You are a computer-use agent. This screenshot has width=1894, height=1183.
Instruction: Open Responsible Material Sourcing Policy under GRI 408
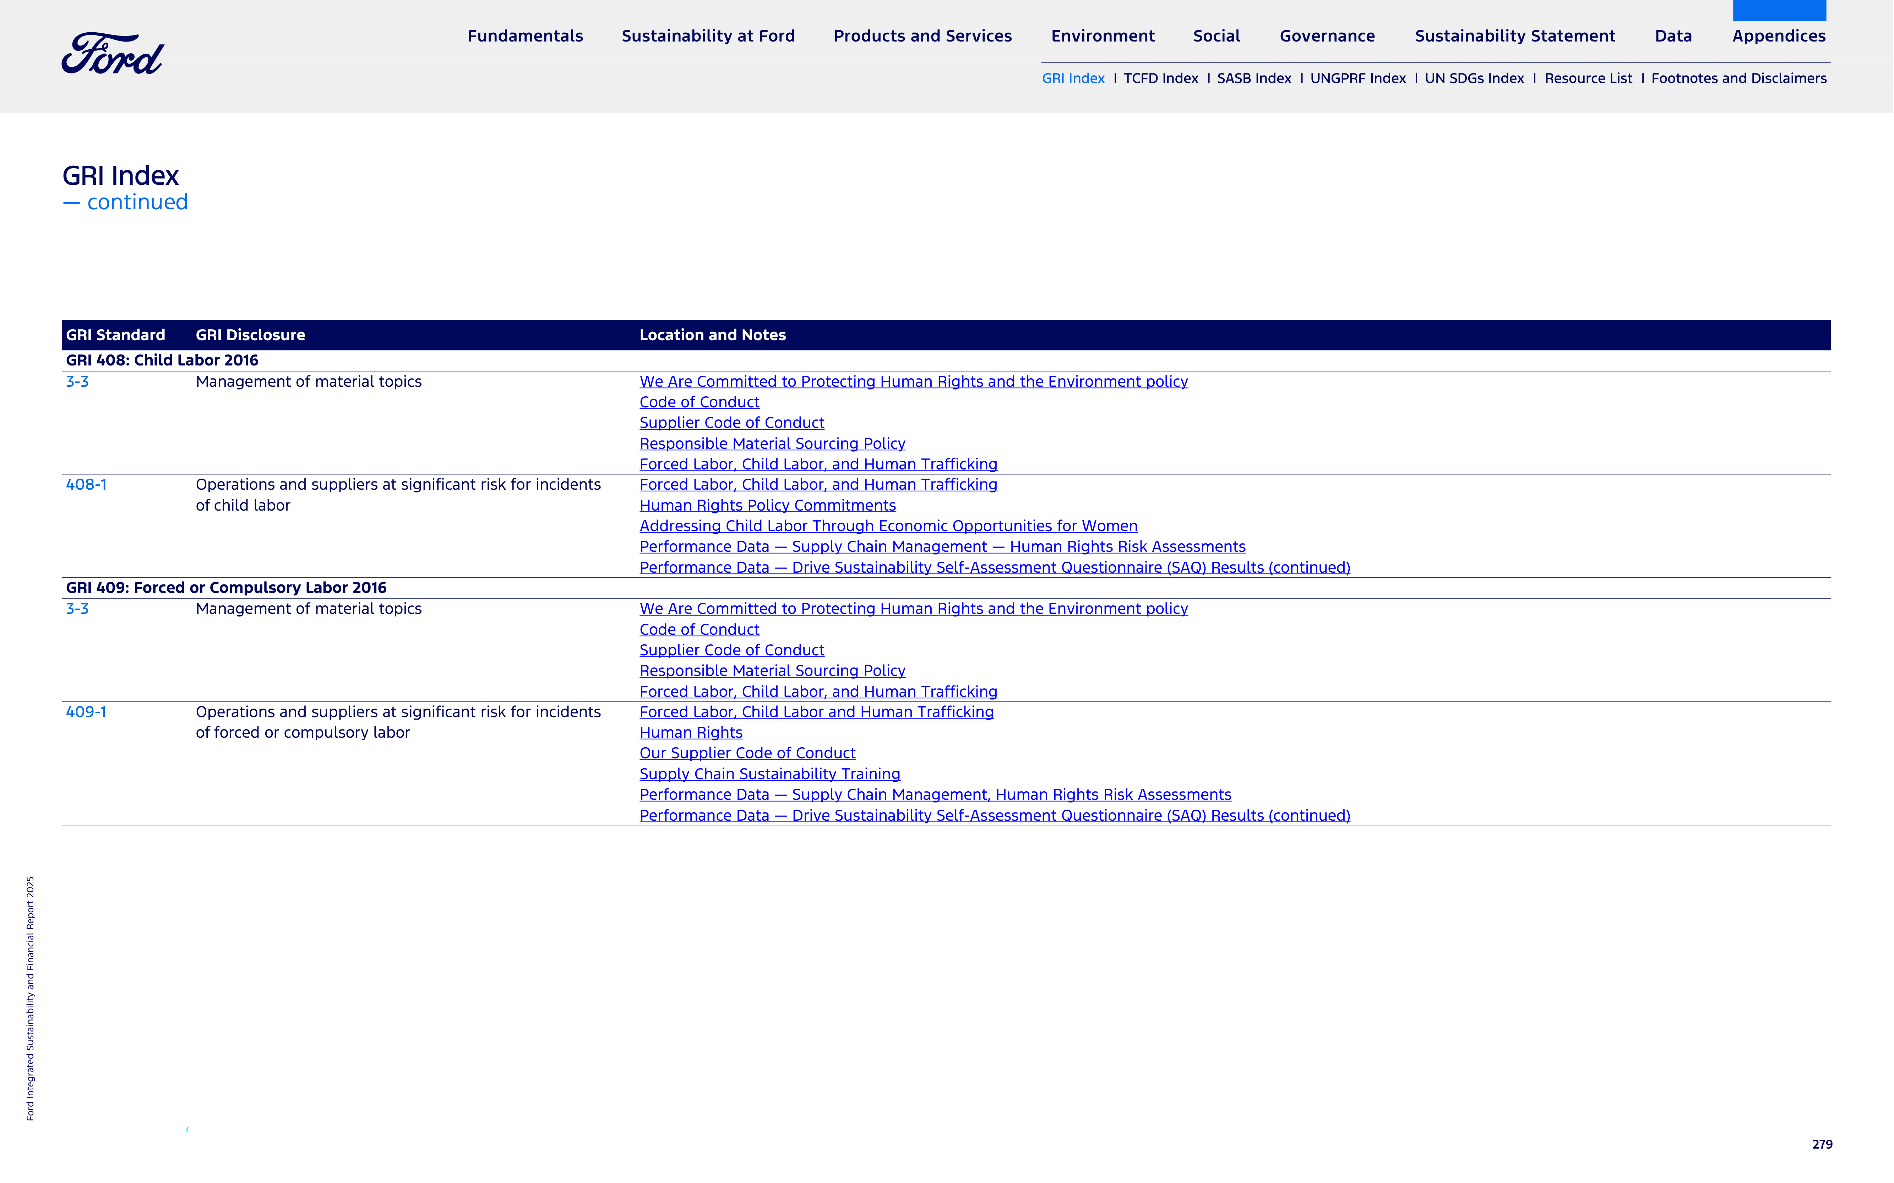tap(772, 444)
